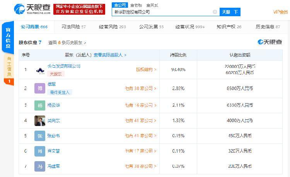Click the green 杨 avatar in row 3
This screenshot has width=290, height=177.
pos(40,106)
